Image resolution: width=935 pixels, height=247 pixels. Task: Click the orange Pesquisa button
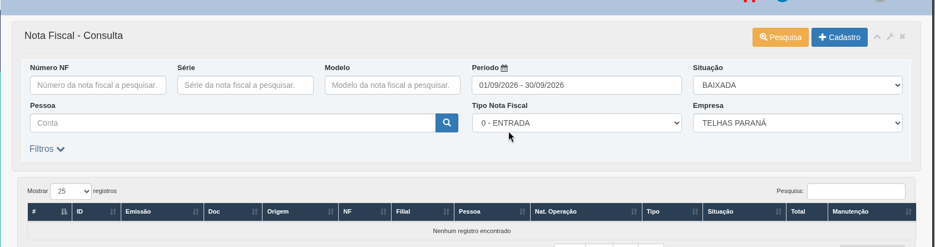click(x=780, y=37)
